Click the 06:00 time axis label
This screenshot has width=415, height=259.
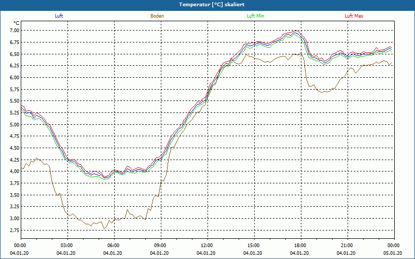(113, 246)
